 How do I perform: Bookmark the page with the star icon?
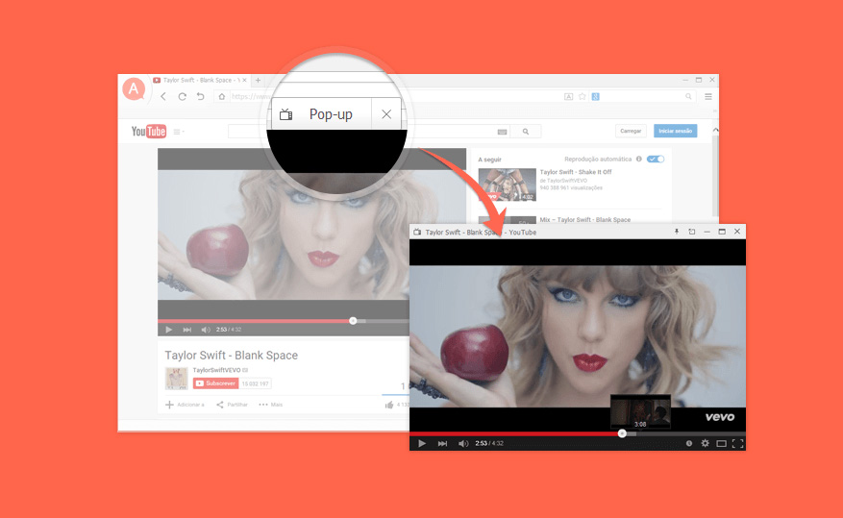(583, 97)
